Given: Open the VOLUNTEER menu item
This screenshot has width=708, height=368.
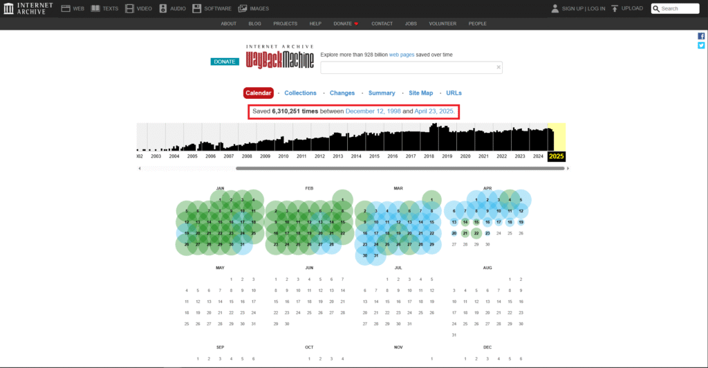Looking at the screenshot, I should [x=442, y=24].
